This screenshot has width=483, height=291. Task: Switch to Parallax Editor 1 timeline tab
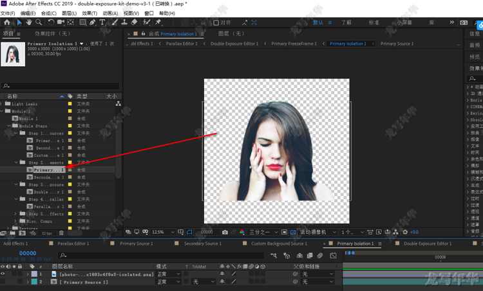click(x=73, y=243)
